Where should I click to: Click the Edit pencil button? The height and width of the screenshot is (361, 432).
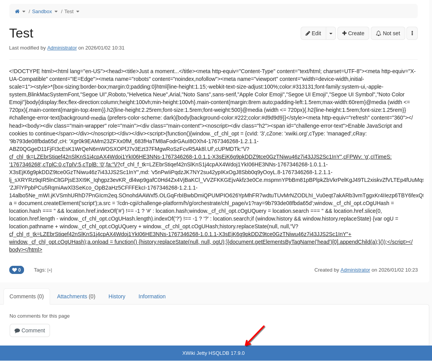pos(313,33)
